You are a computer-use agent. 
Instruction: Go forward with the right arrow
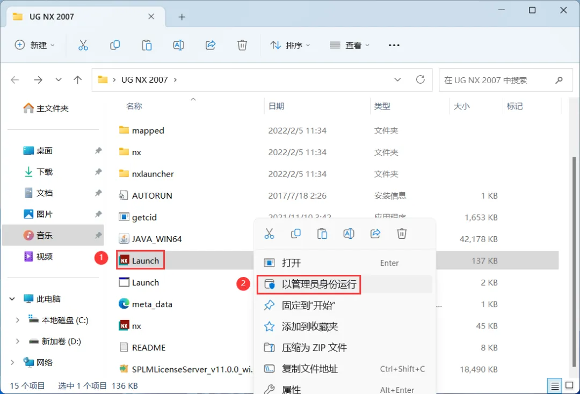[x=38, y=80]
